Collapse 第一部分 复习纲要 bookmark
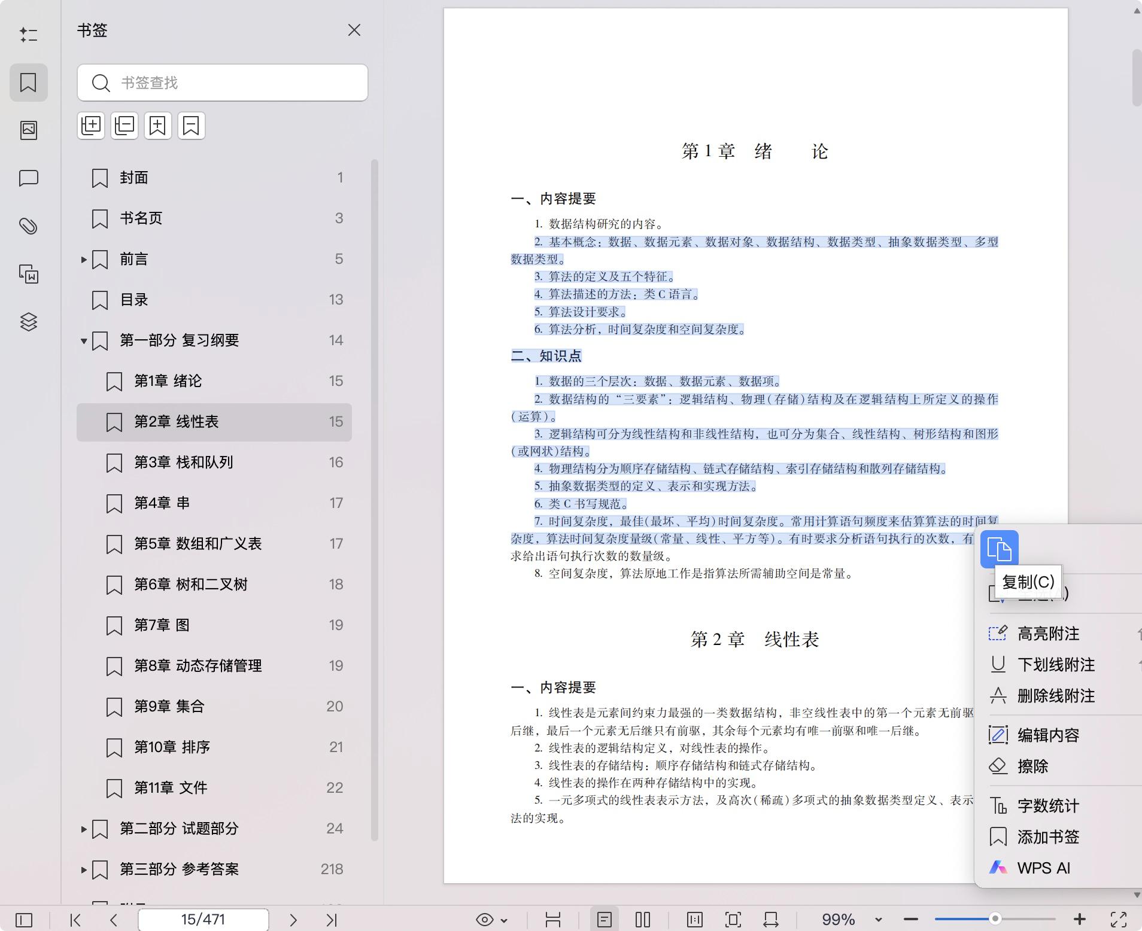The height and width of the screenshot is (931, 1142). (84, 341)
